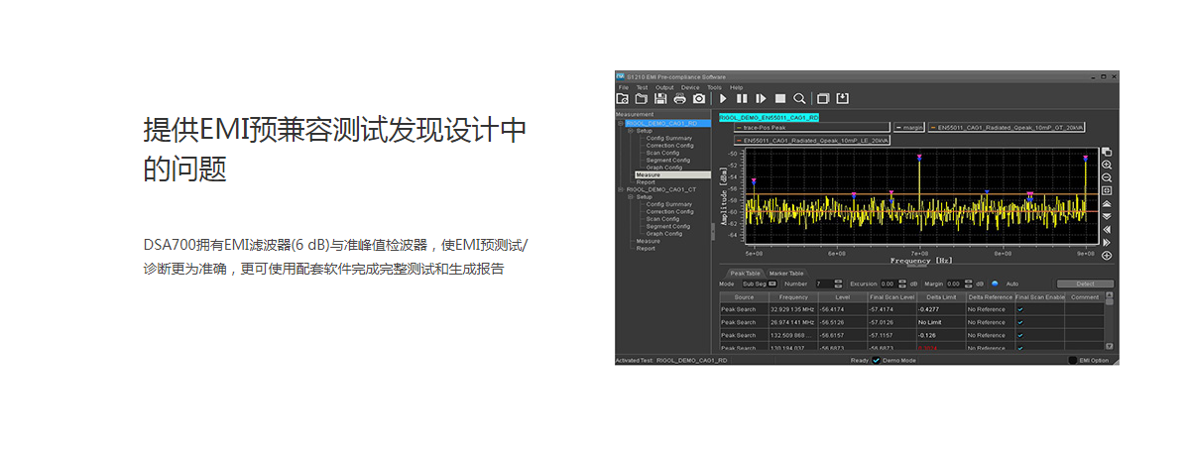Image resolution: width=1186 pixels, height=451 pixels.
Task: Click the Stop scan square icon
Action: tap(780, 99)
